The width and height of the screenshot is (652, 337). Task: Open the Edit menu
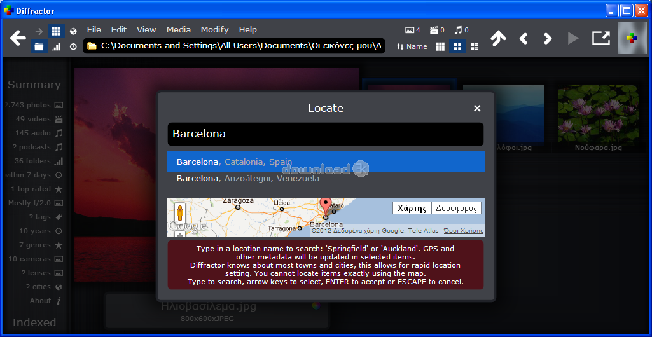tap(118, 29)
